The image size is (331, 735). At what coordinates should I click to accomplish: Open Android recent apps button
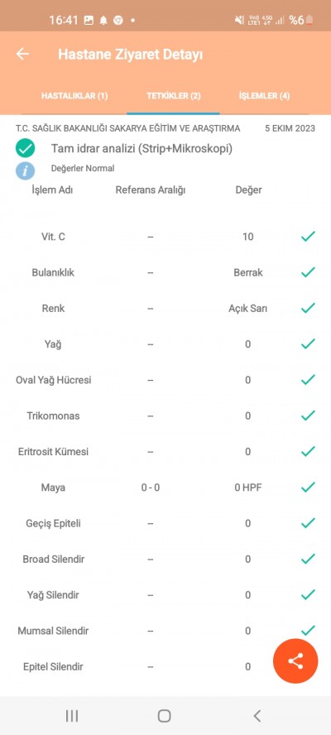(x=72, y=715)
